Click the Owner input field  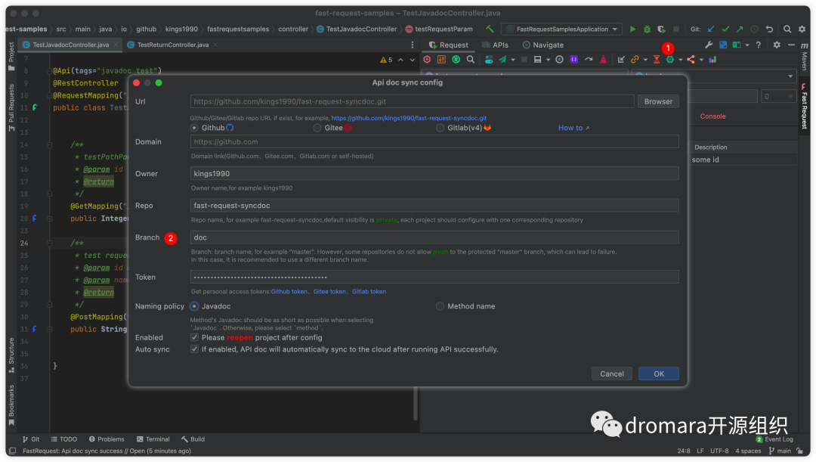434,173
